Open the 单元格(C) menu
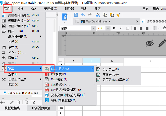 (x=50, y=8)
